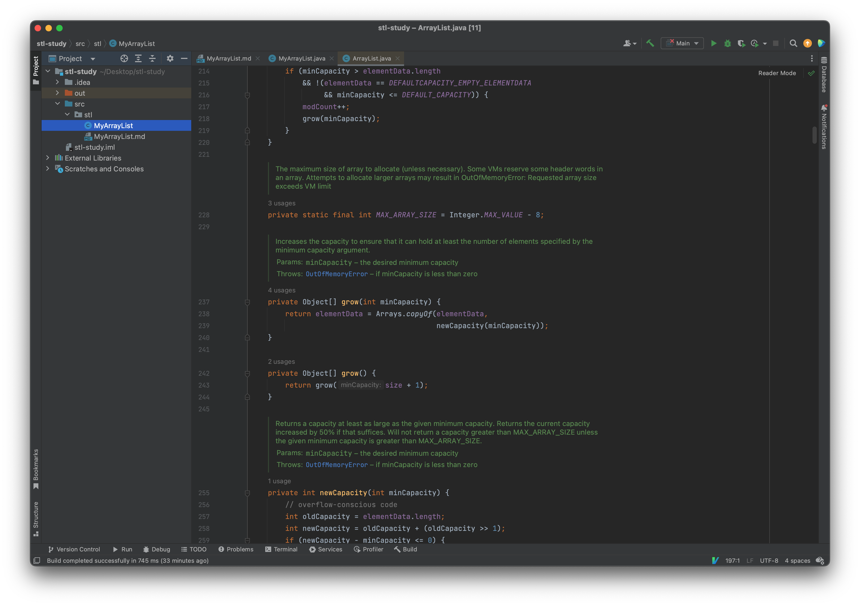860x606 pixels.
Task: Click the 1 usage hint above newCapacity
Action: tap(280, 481)
